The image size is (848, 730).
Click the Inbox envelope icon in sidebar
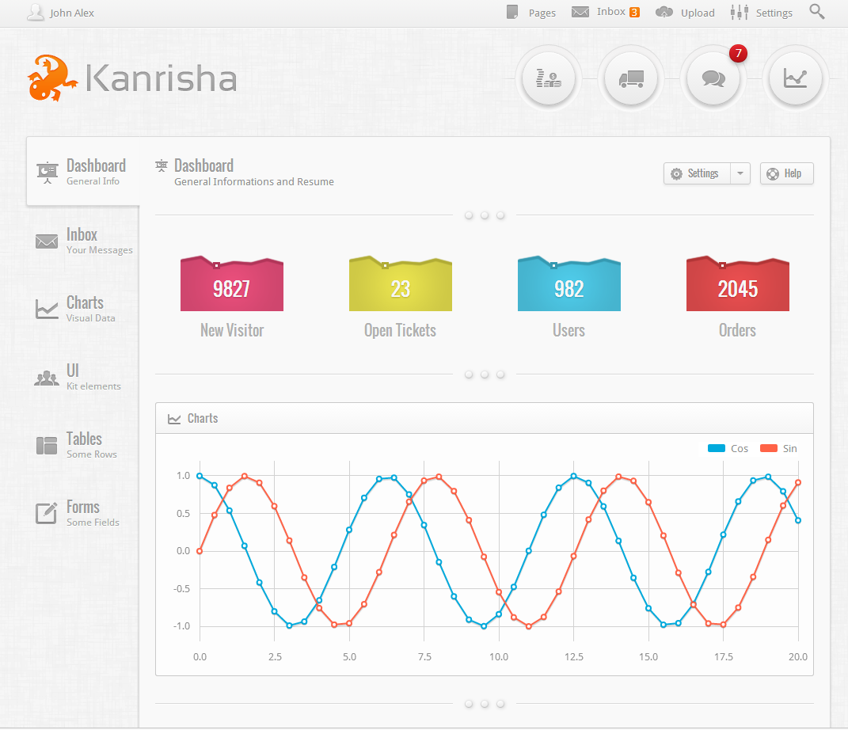click(x=47, y=241)
